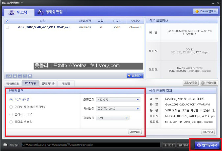Viewport: 222px width, 151px height.
Task: Move selected file up one position
Action: pos(20,76)
